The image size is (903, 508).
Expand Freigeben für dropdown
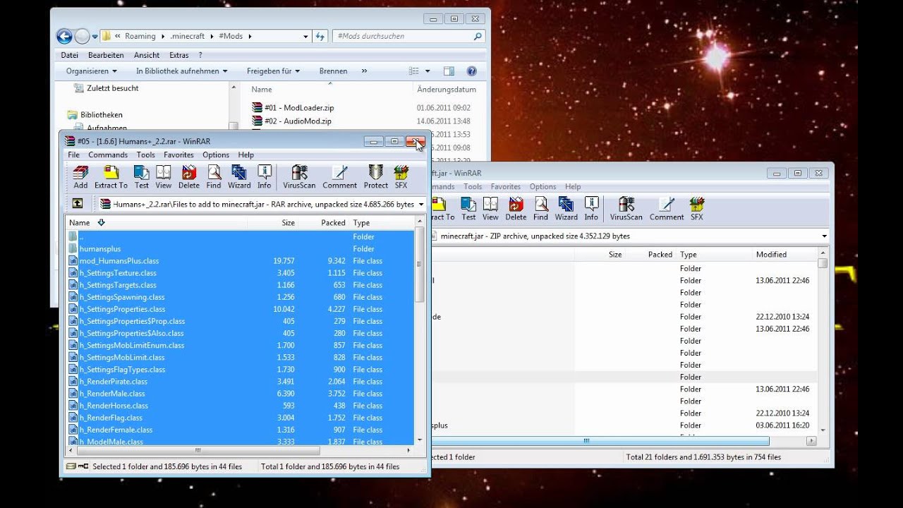click(298, 71)
